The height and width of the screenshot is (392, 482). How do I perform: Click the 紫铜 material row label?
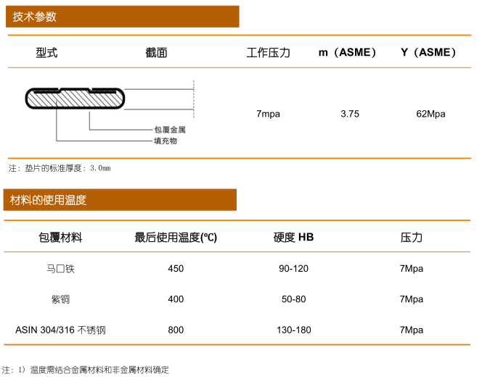click(x=60, y=299)
